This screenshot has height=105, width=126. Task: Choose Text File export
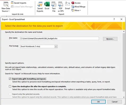[54, 7]
